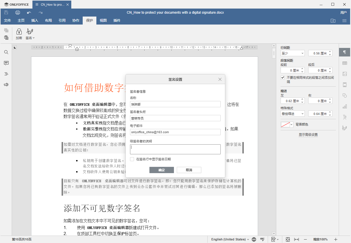Click the Copy icon in toolbar
This screenshot has height=243, width=351.
click(6, 31)
